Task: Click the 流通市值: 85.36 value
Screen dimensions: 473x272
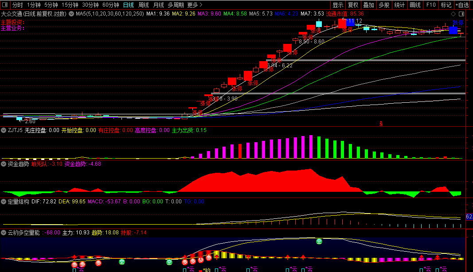Action: 345,14
